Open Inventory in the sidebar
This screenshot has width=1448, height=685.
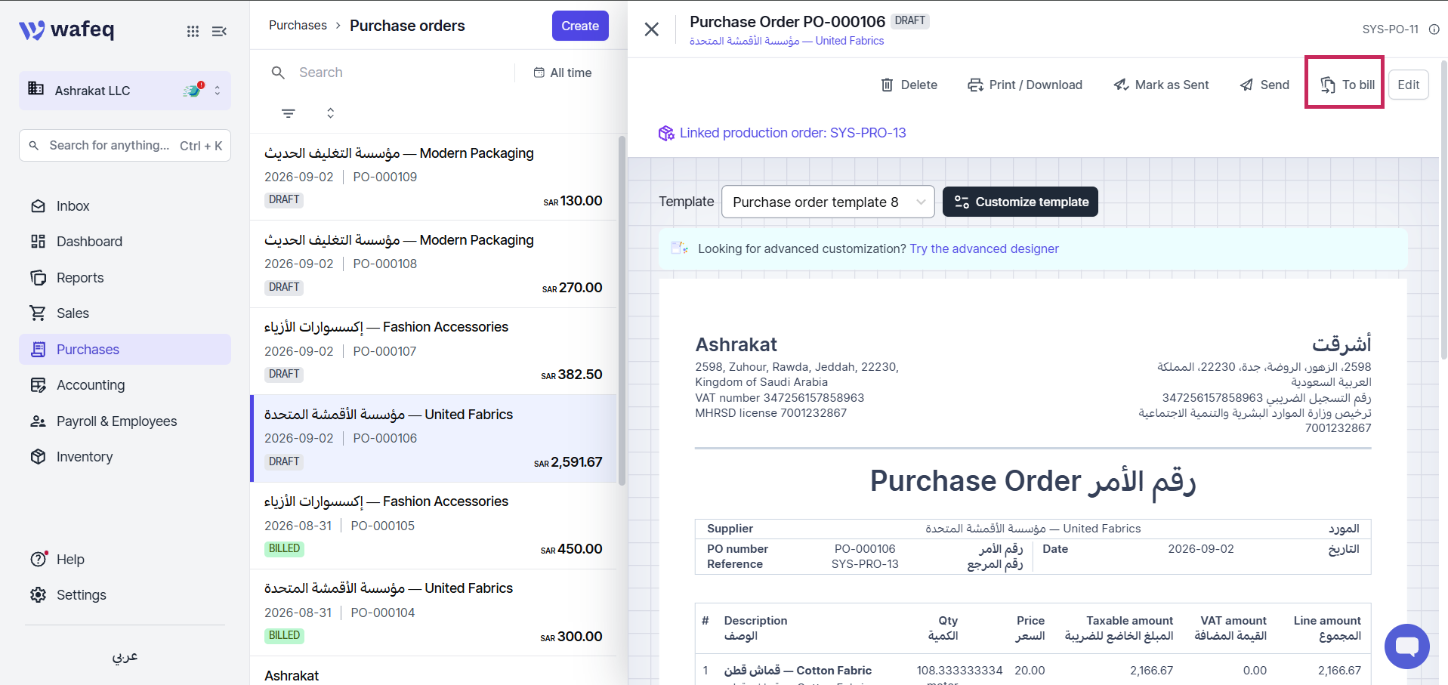(85, 457)
